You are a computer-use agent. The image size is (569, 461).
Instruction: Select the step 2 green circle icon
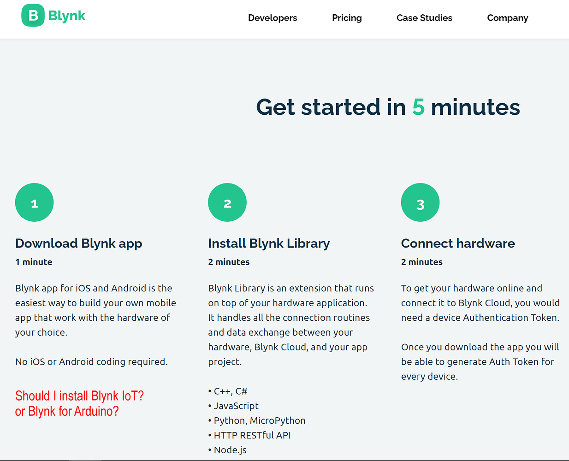click(227, 202)
